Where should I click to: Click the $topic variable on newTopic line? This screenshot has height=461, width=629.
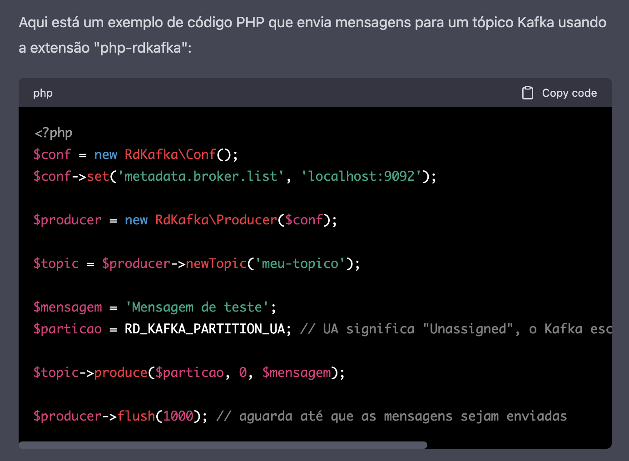pyautogui.click(x=56, y=263)
